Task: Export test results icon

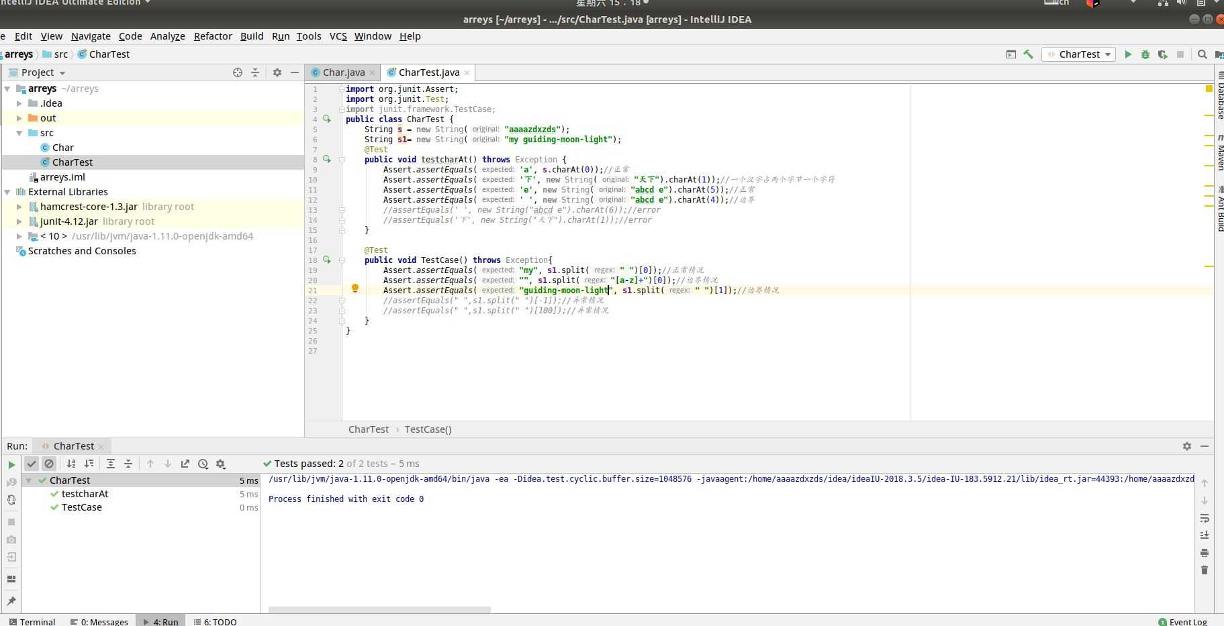Action: tap(185, 464)
